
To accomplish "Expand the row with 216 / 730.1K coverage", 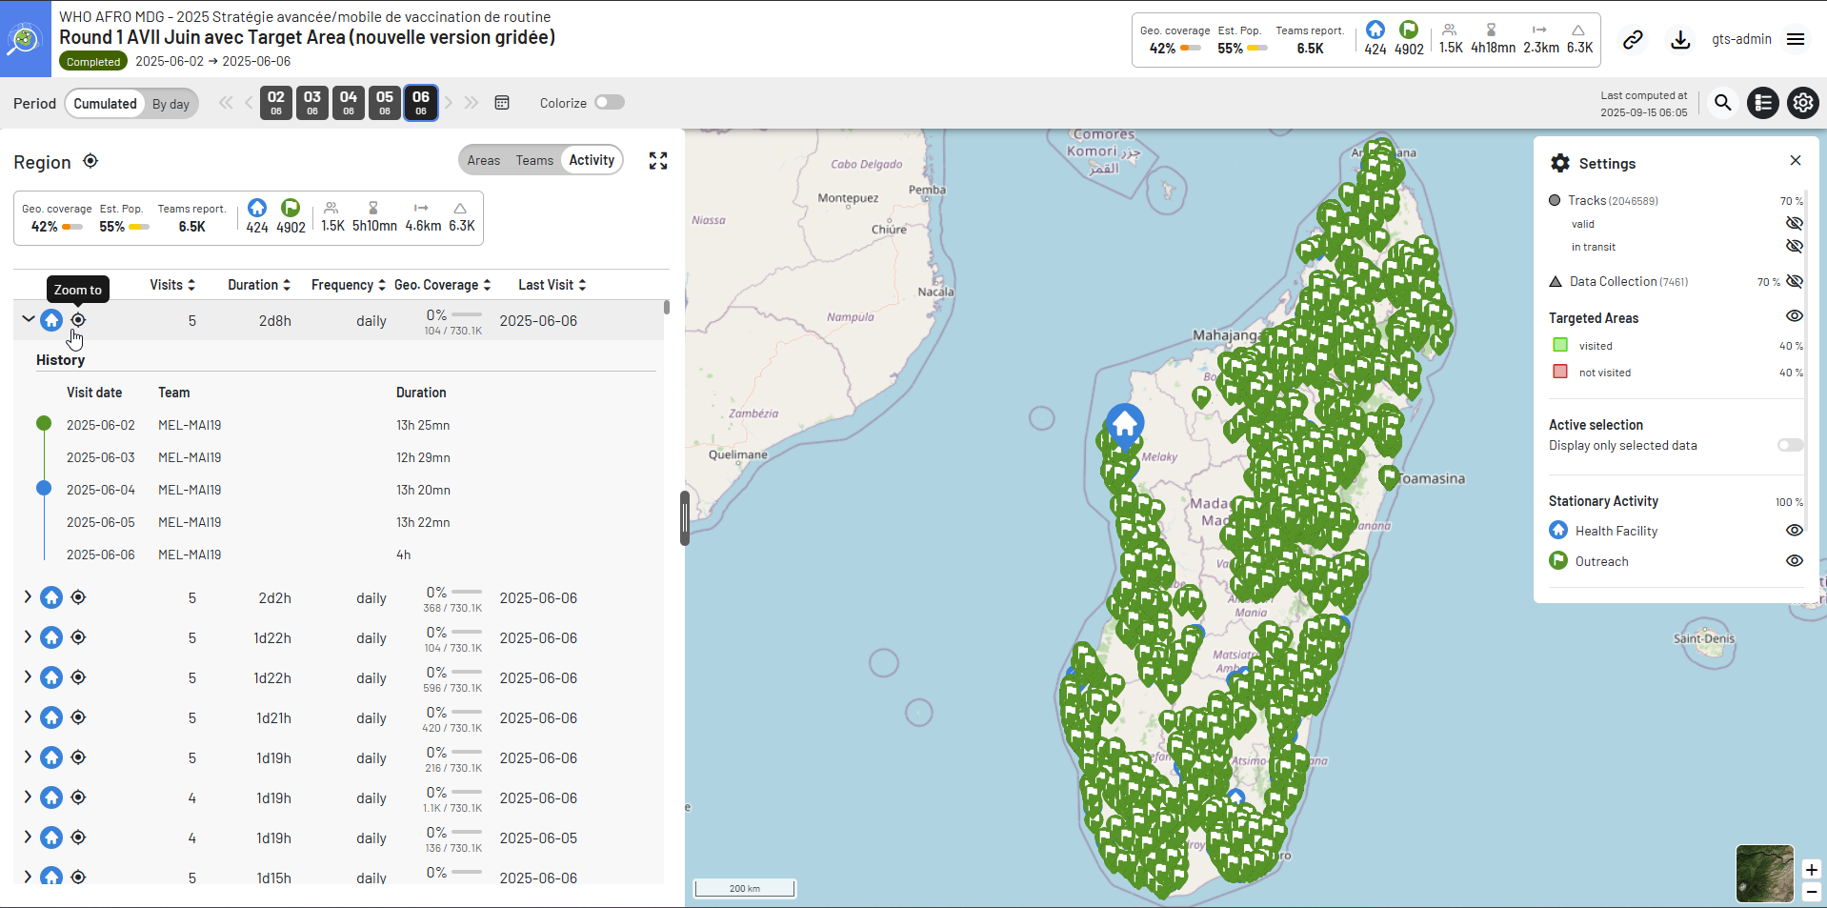I will [x=28, y=757].
